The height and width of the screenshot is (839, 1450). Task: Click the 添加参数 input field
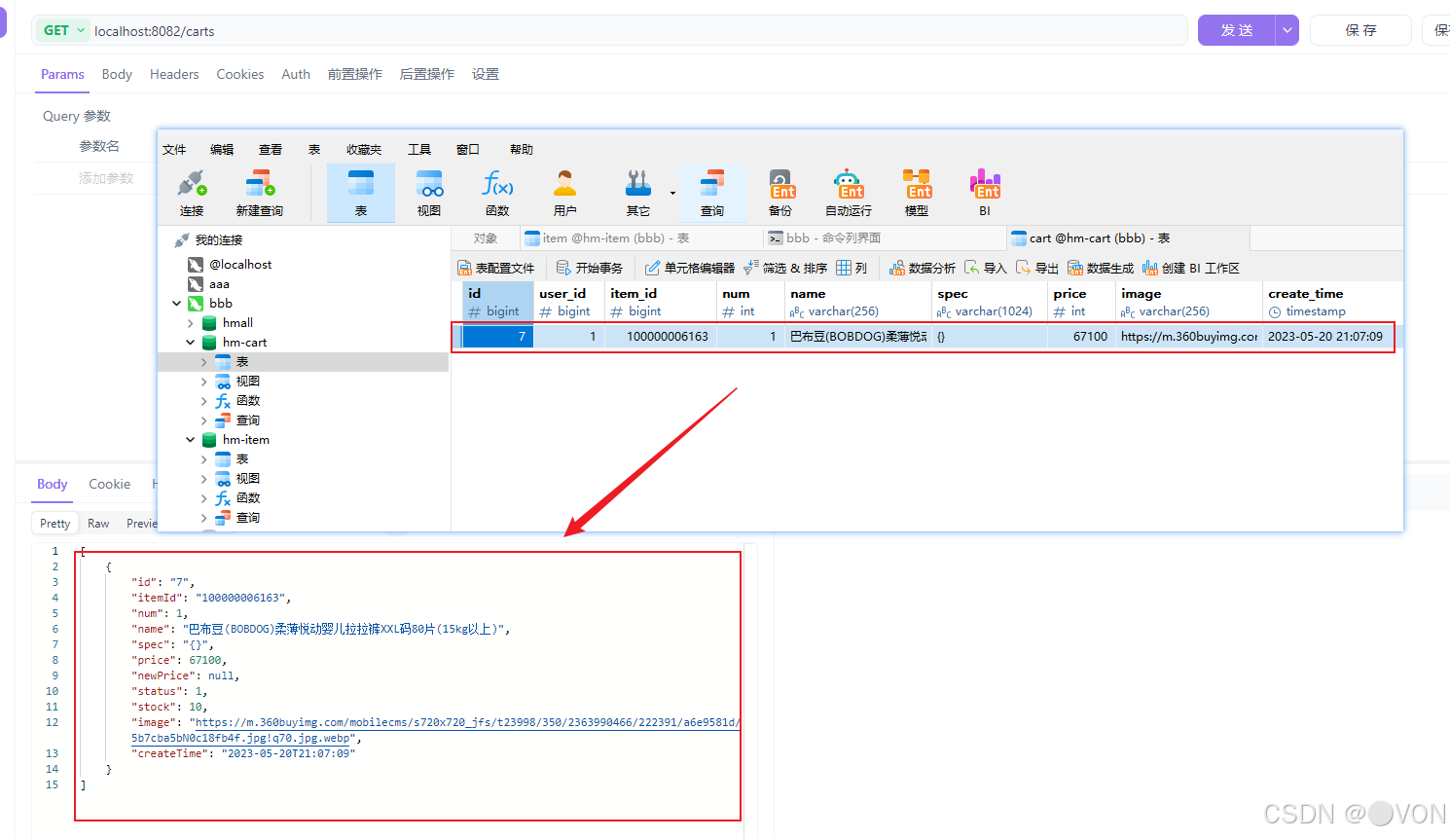106,178
